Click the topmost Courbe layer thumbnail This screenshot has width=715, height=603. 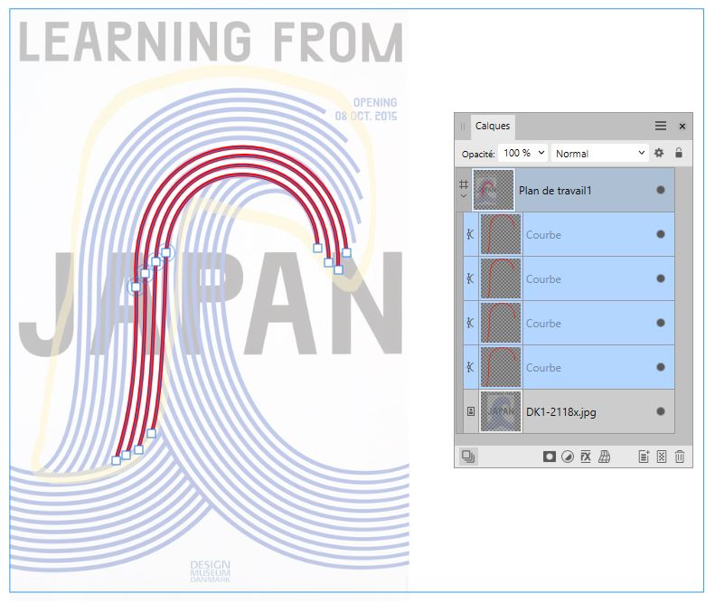[x=500, y=234]
